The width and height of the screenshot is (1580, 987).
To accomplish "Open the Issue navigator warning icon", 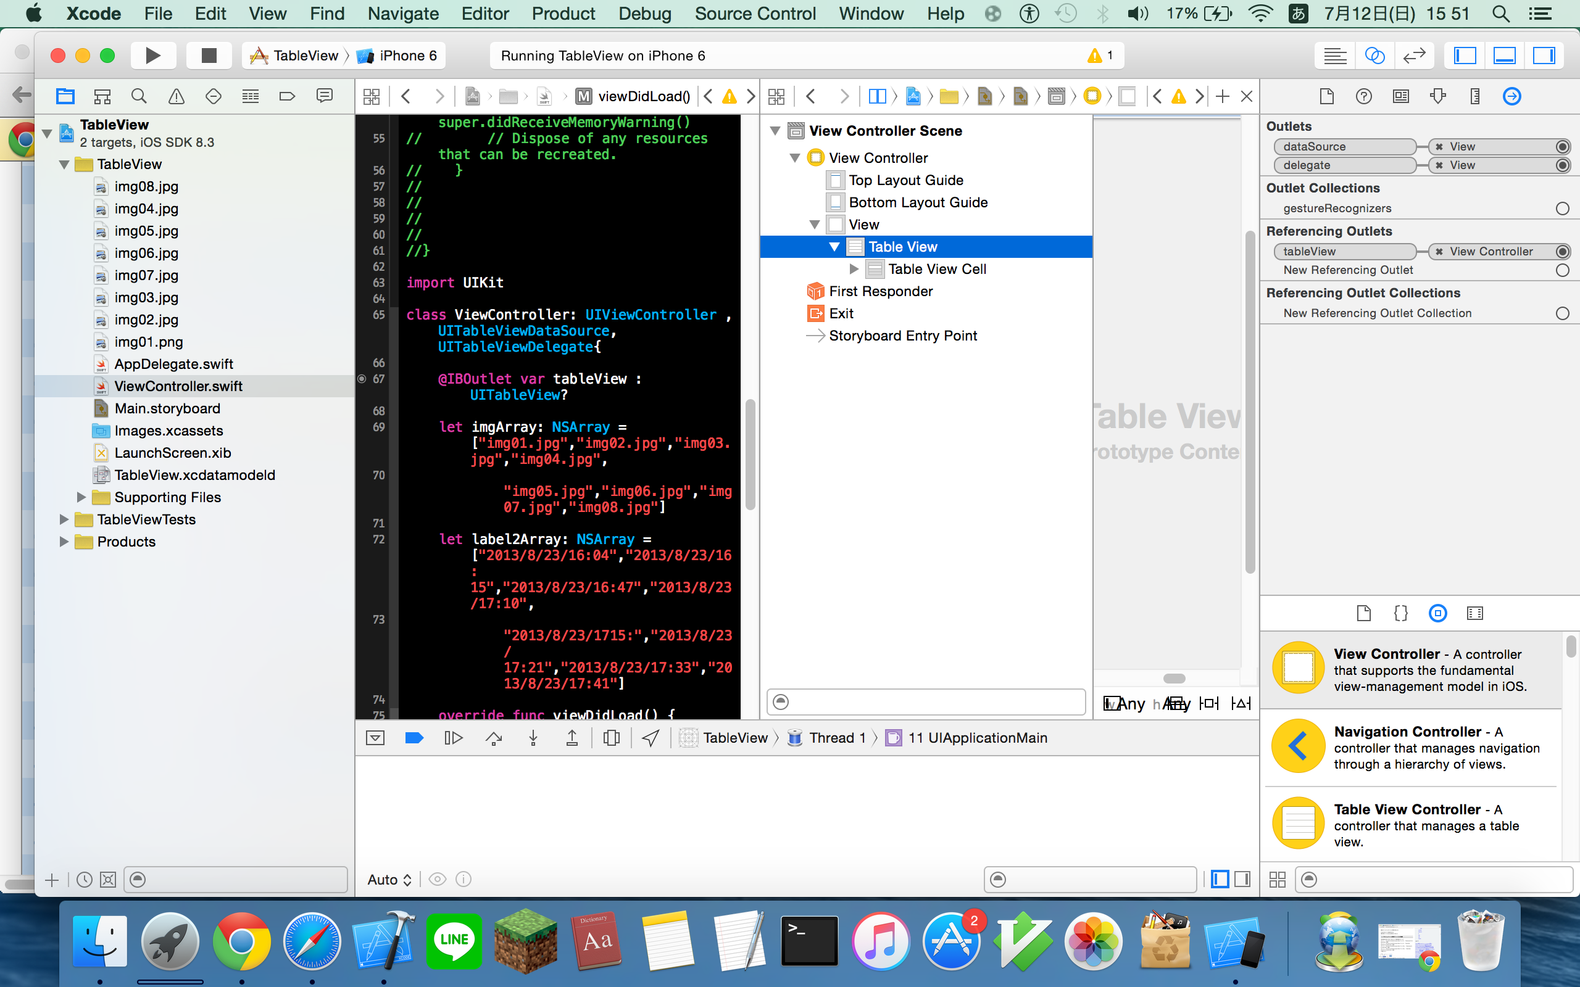I will (x=177, y=97).
